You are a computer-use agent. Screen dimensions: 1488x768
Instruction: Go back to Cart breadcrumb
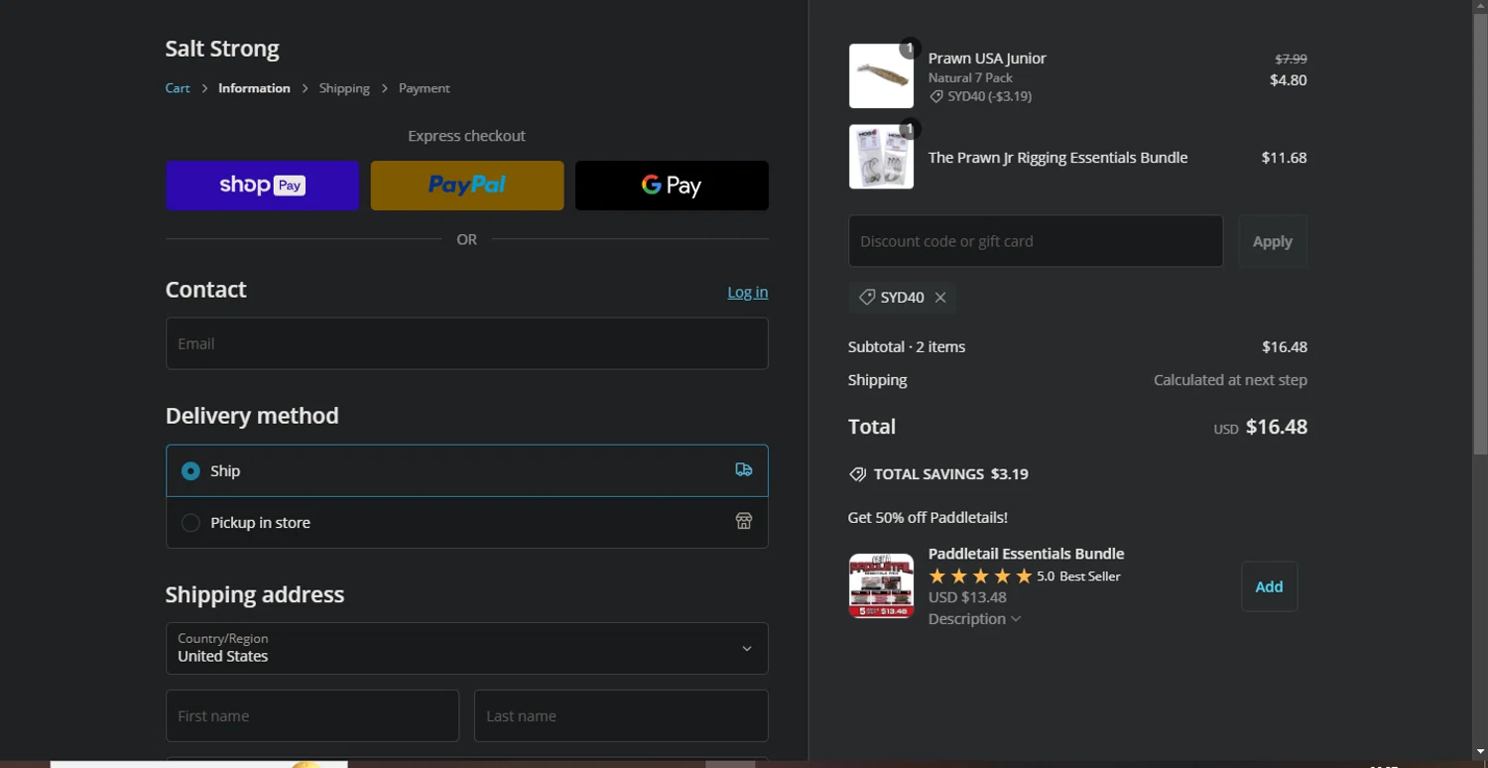[x=178, y=88]
